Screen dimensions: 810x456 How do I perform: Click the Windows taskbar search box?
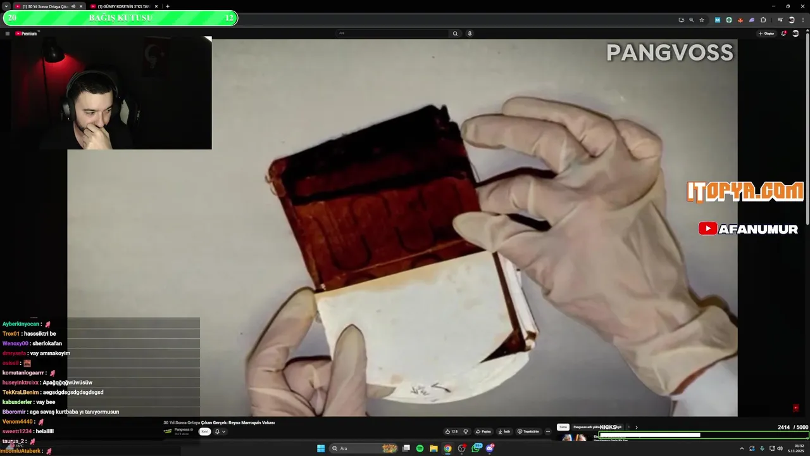364,448
